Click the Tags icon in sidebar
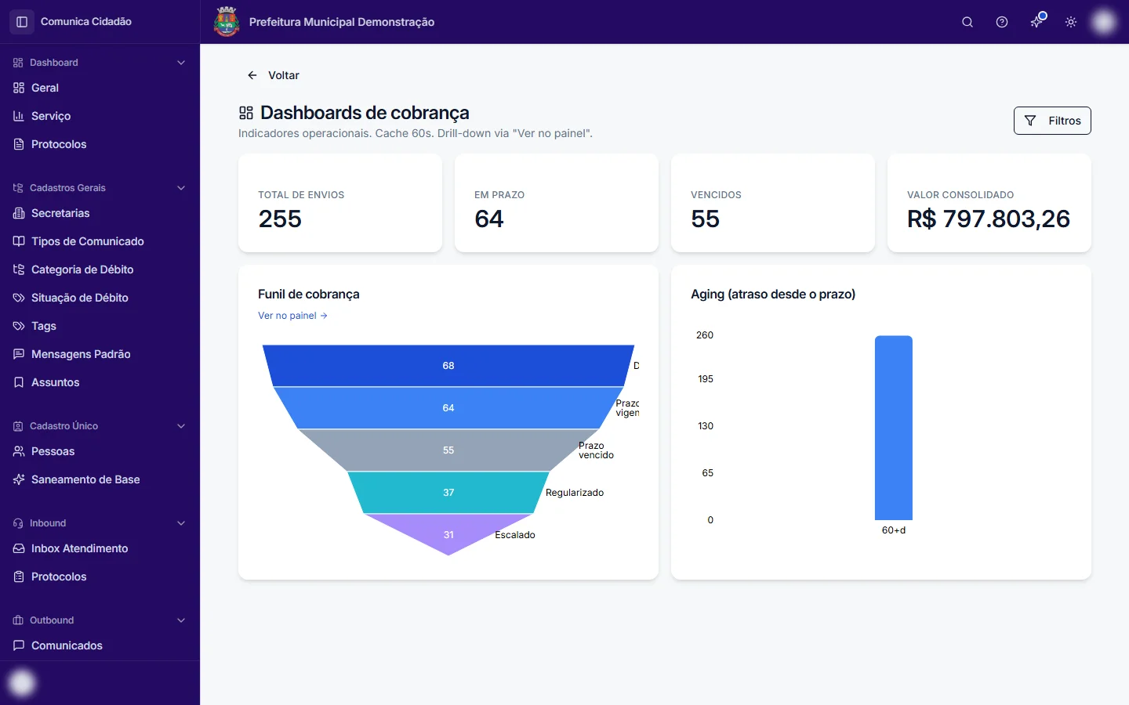Image resolution: width=1129 pixels, height=705 pixels. click(19, 326)
